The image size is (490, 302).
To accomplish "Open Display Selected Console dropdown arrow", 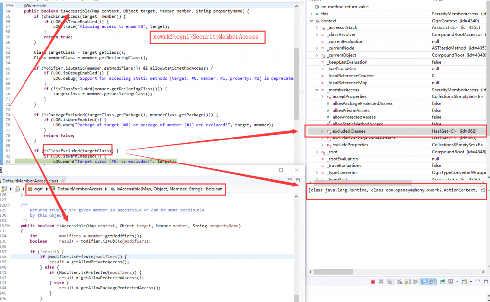I will coord(457,282).
